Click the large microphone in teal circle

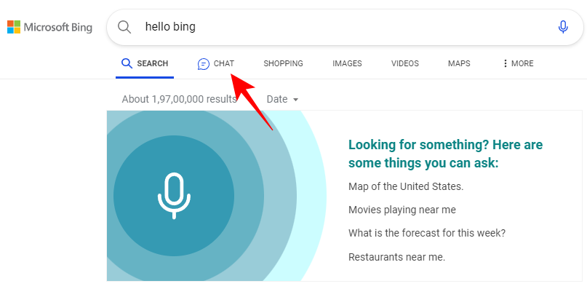click(174, 195)
